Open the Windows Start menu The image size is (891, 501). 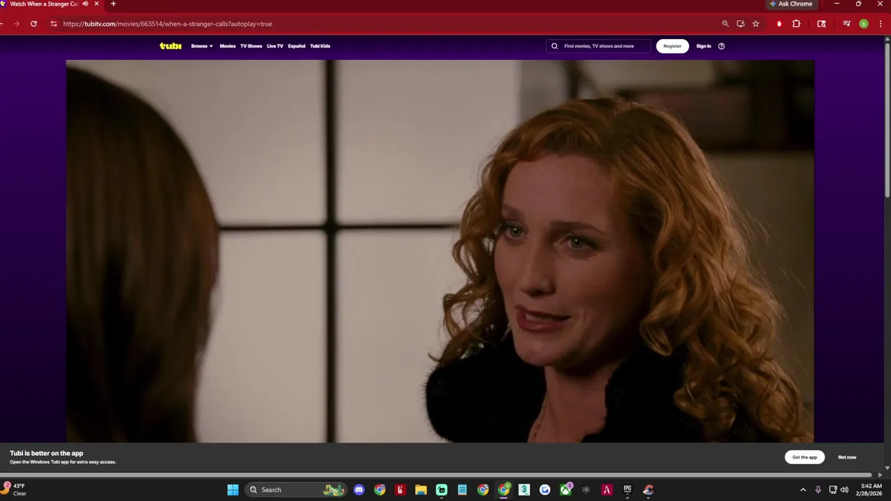tap(232, 490)
